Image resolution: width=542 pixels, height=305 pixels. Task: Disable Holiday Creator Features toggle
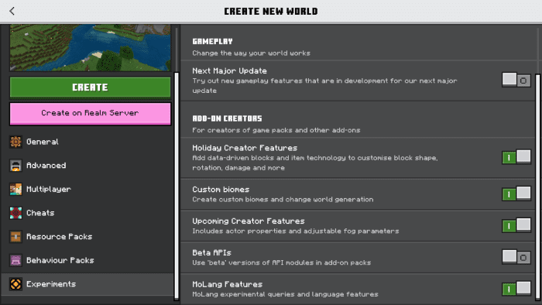coord(516,157)
